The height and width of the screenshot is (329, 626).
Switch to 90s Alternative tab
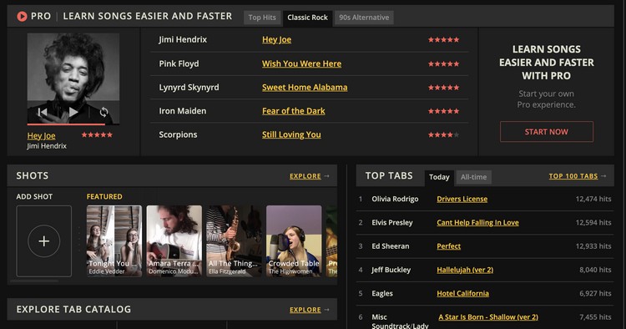coord(364,18)
